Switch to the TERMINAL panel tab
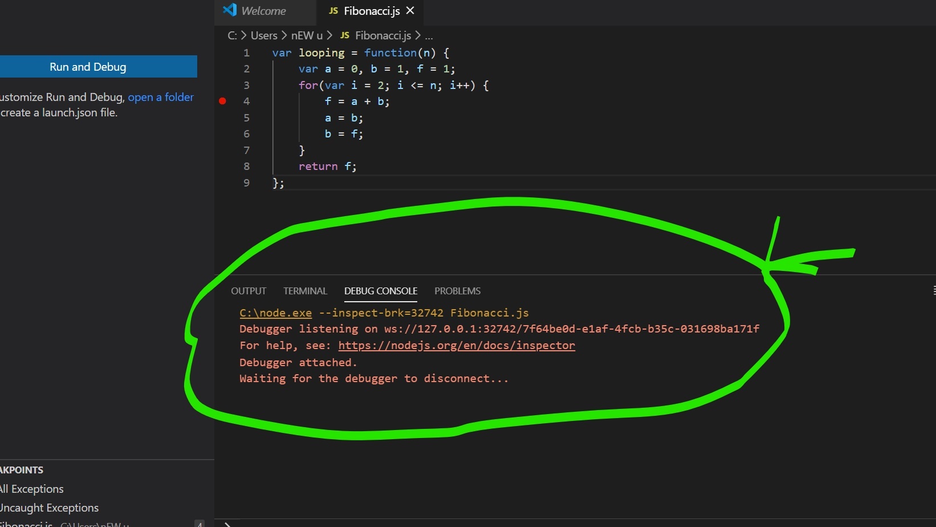The height and width of the screenshot is (527, 936). [305, 291]
